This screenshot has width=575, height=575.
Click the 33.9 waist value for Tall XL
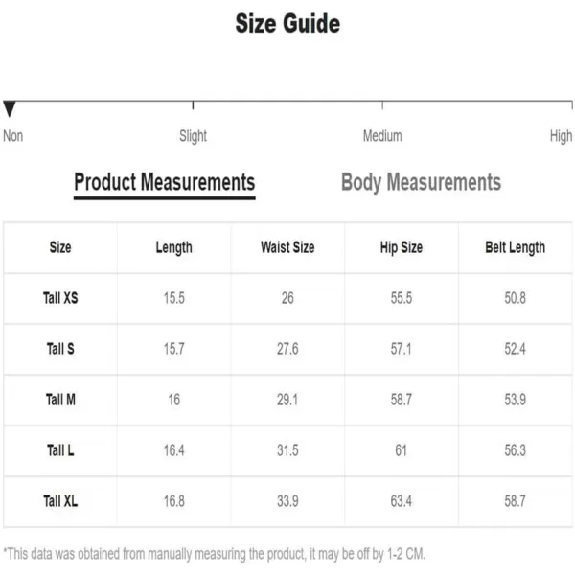287,501
